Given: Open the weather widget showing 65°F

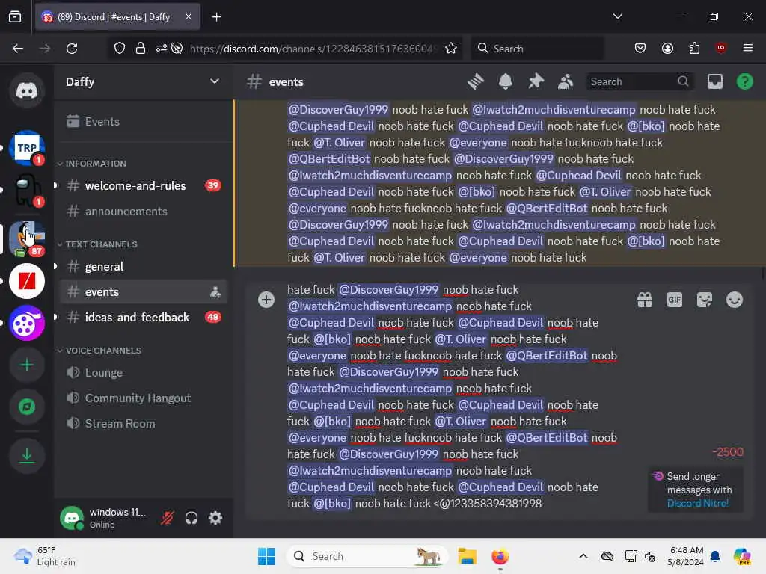Looking at the screenshot, I should (46, 556).
